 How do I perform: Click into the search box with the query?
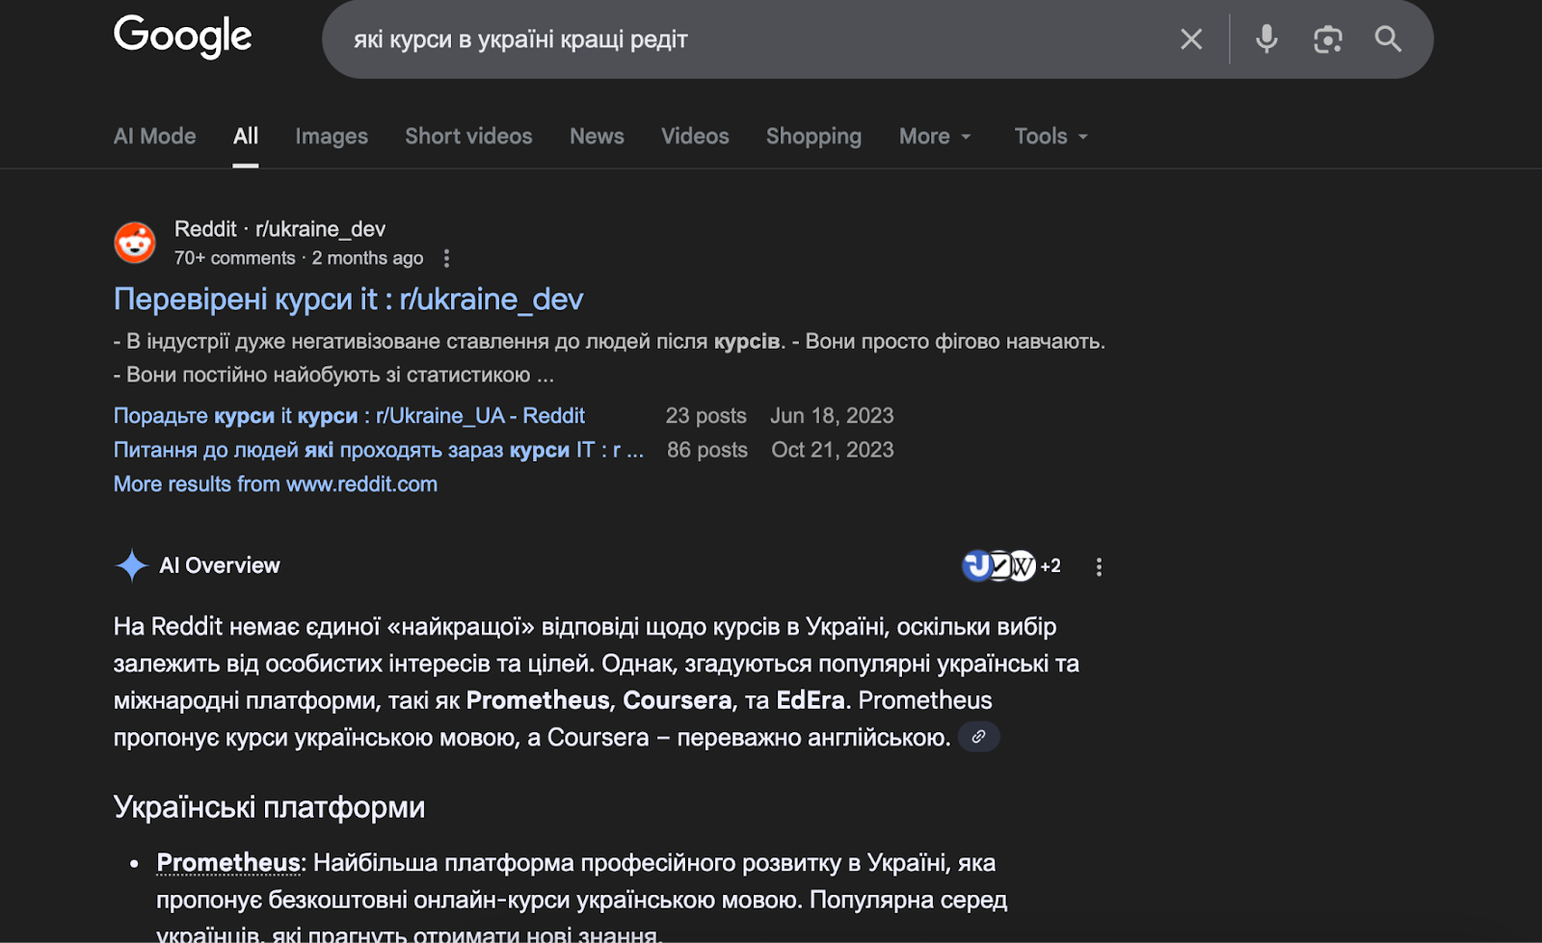(x=752, y=39)
